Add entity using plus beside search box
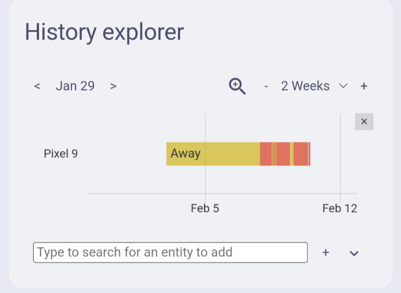The height and width of the screenshot is (293, 401). click(326, 253)
